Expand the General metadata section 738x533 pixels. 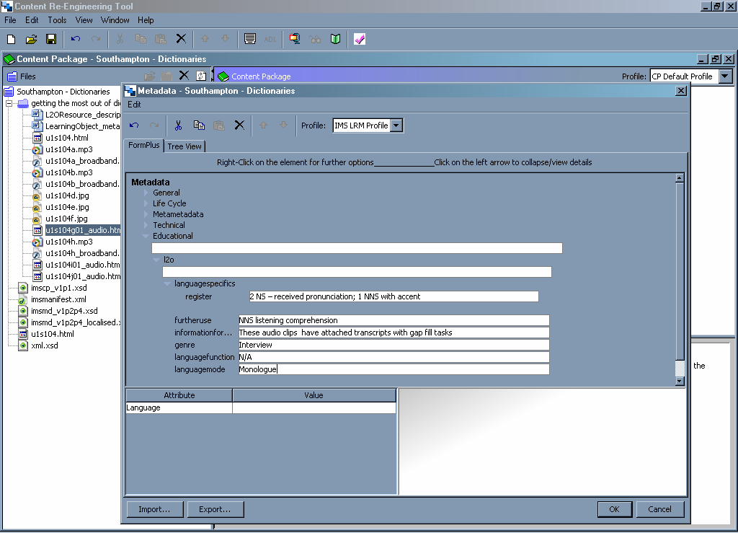click(x=146, y=193)
